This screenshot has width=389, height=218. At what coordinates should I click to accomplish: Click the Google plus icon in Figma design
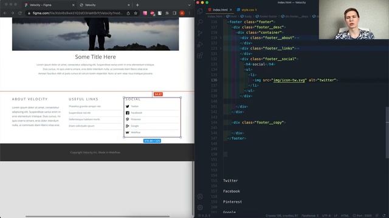(127, 126)
